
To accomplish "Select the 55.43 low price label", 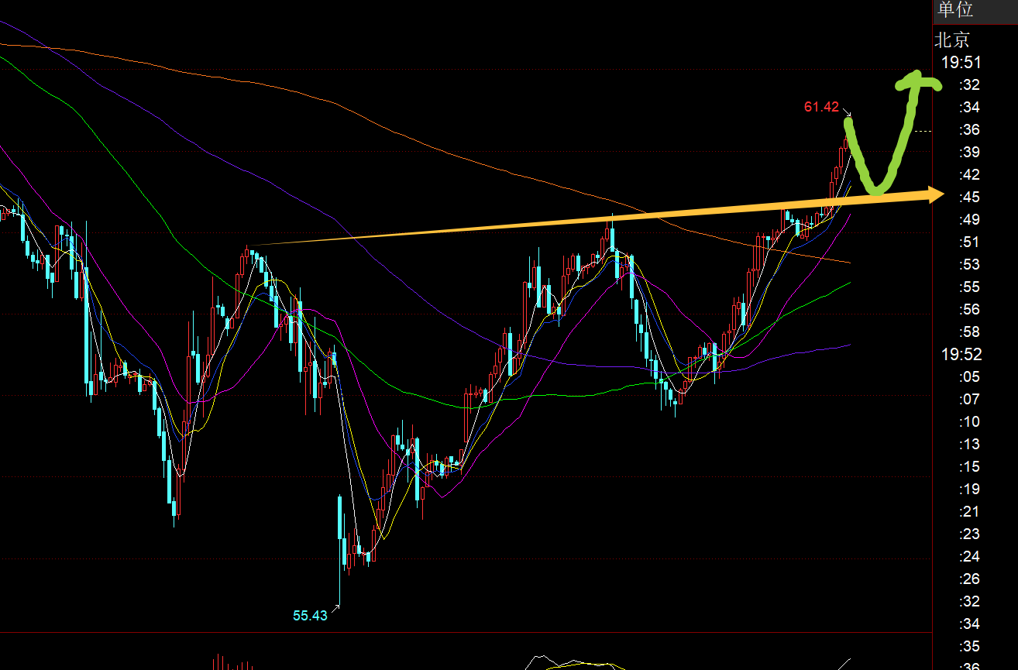I will tap(310, 616).
